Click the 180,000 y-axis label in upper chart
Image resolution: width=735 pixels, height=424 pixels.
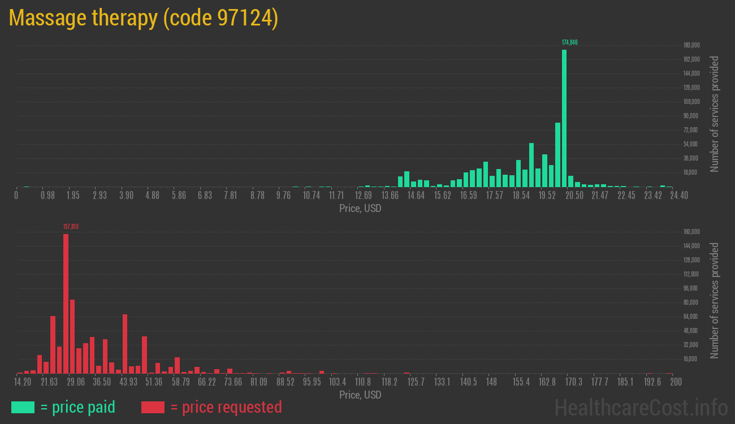[x=692, y=45]
